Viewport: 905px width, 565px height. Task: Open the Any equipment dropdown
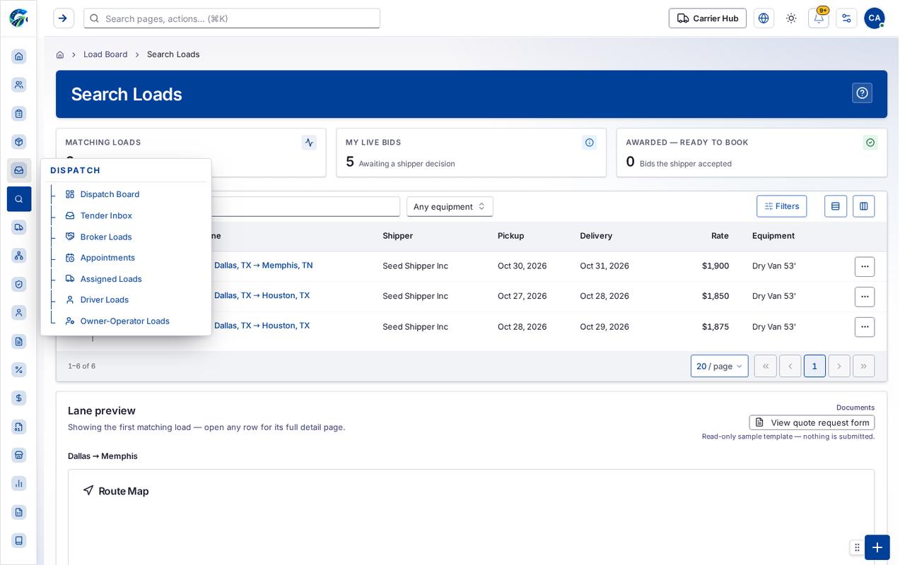click(450, 206)
